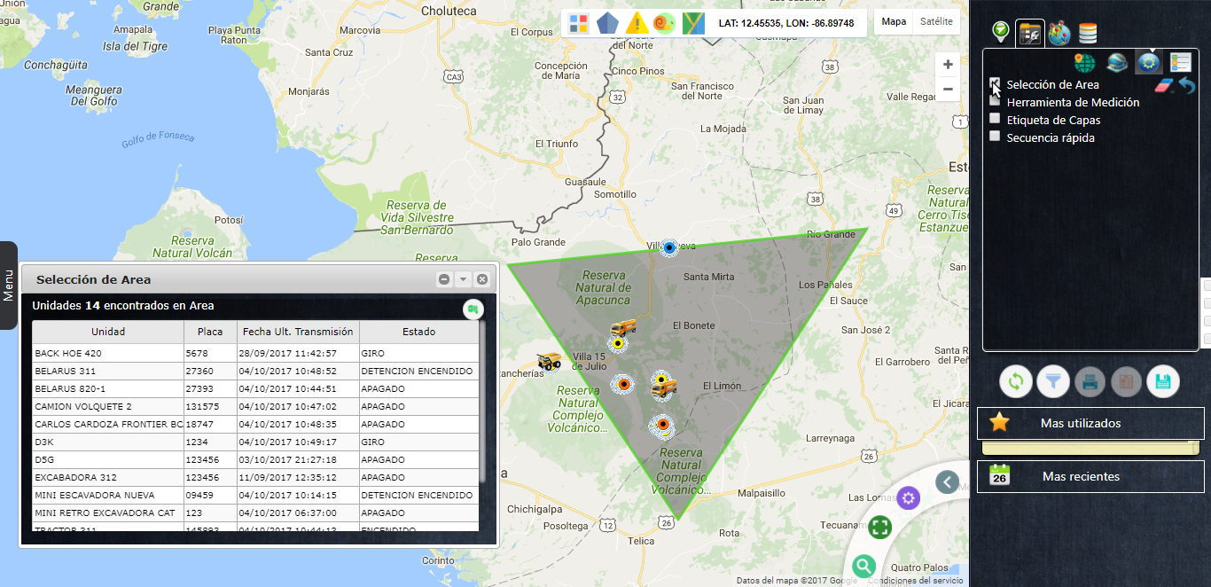The width and height of the screenshot is (1211, 587).
Task: Click the orange truck marker near El Bonete
Action: coord(622,328)
